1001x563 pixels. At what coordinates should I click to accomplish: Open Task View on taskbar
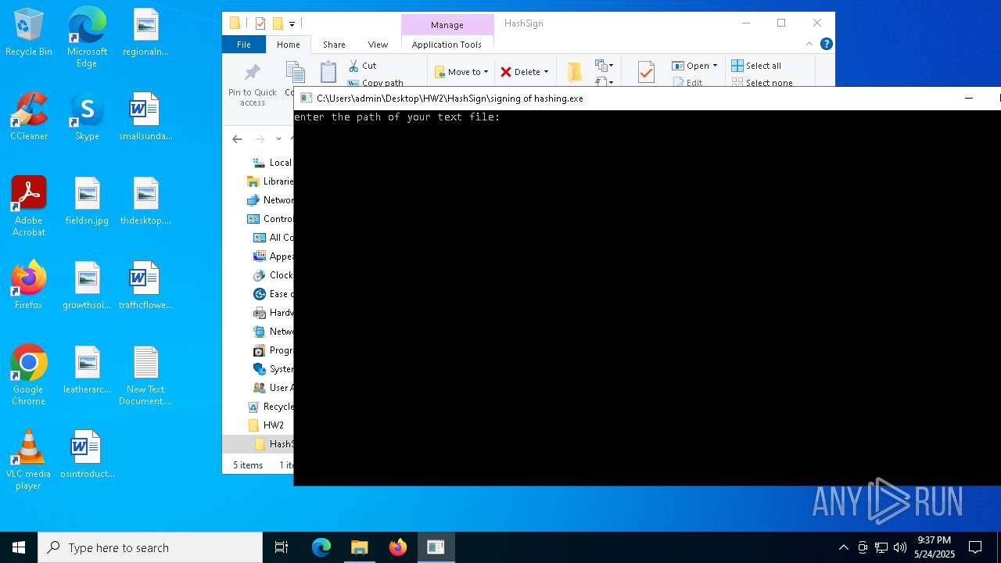tap(282, 547)
